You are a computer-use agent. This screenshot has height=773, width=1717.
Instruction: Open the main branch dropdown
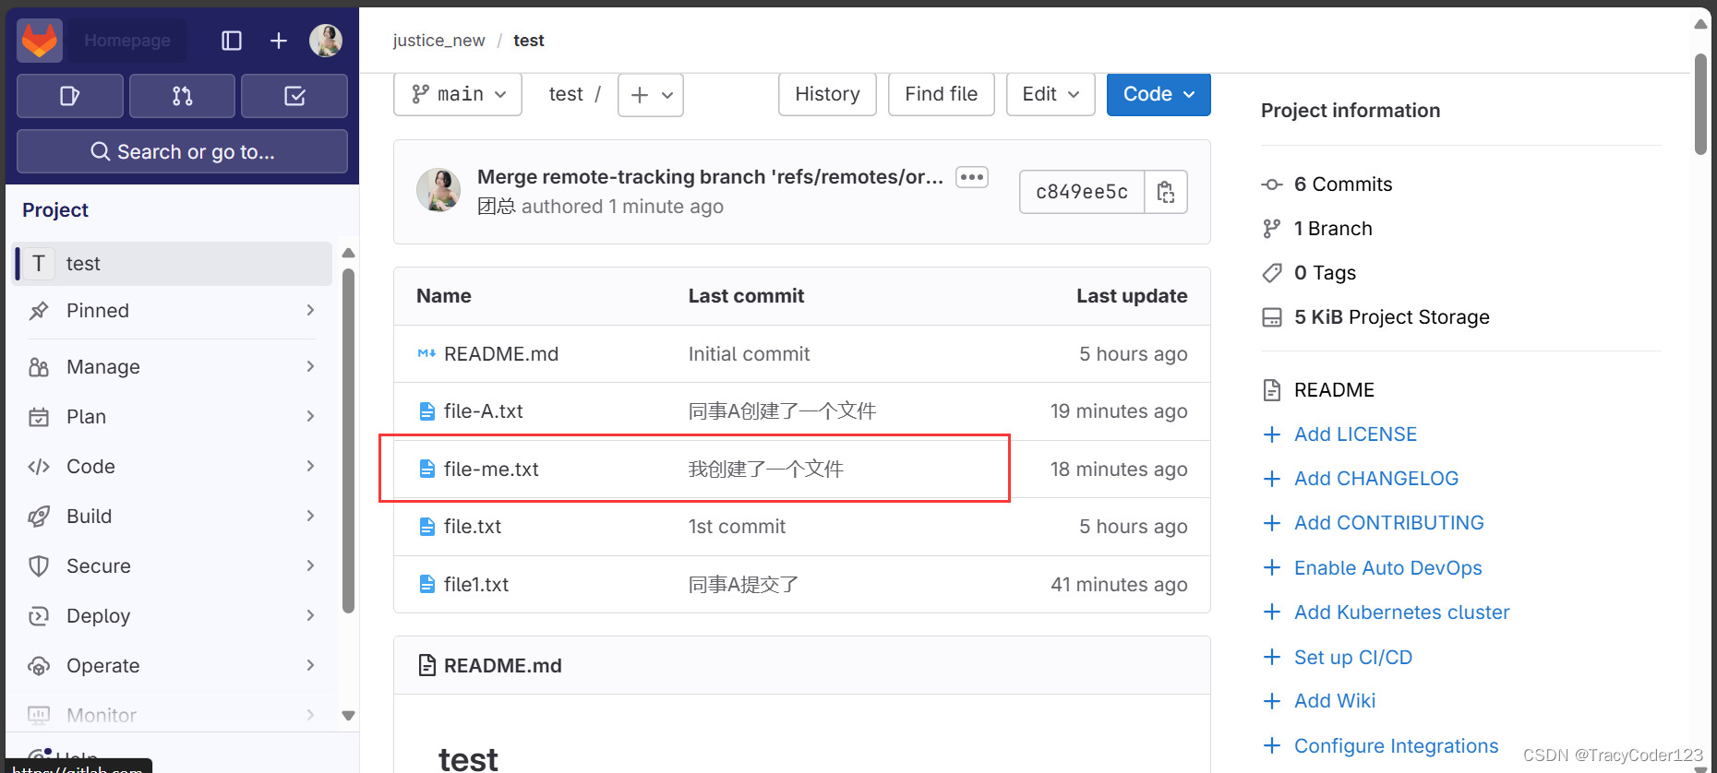click(458, 94)
